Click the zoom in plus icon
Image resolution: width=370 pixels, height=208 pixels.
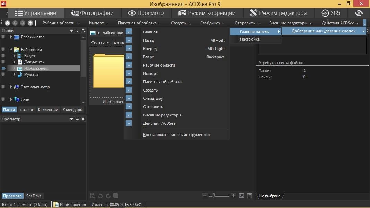[x=233, y=196]
